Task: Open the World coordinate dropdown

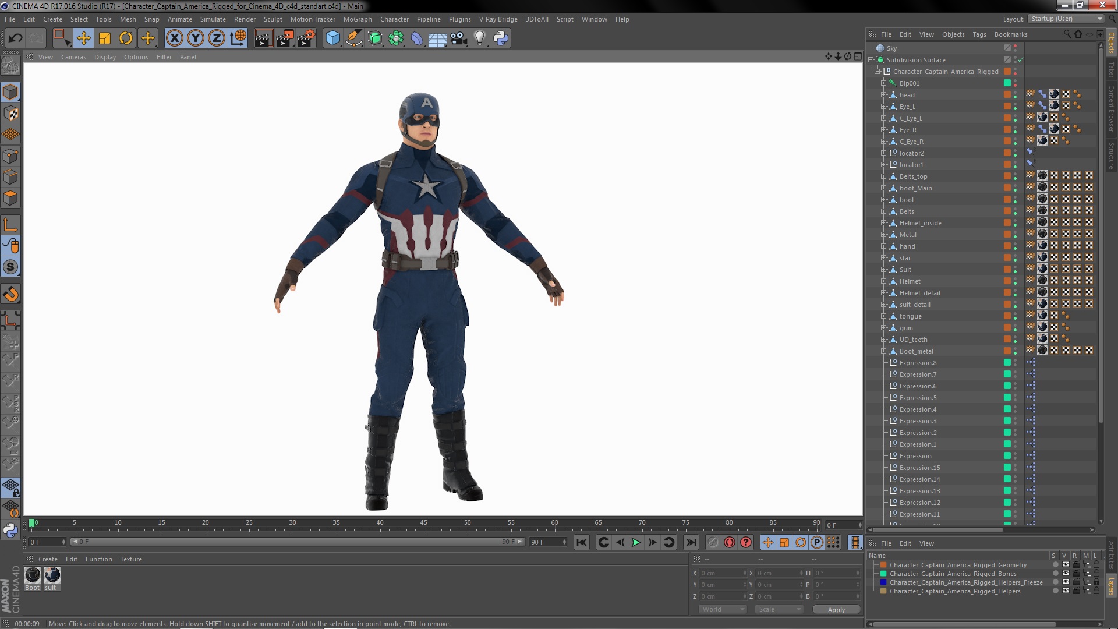Action: (x=722, y=609)
